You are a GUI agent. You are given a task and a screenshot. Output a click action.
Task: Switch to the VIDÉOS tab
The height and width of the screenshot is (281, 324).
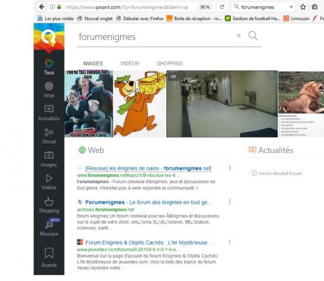[129, 64]
